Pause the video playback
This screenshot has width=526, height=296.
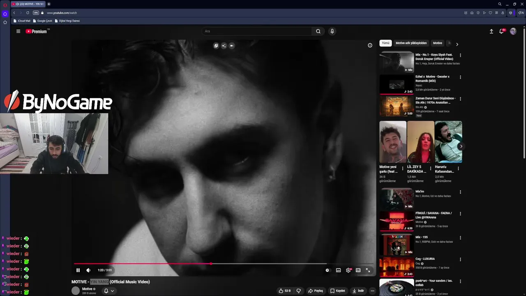point(78,270)
